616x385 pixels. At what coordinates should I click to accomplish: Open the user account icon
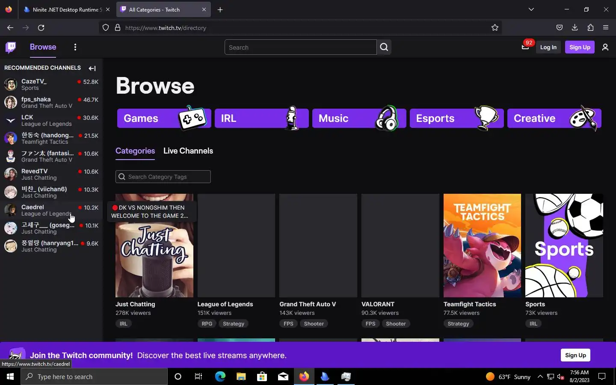pyautogui.click(x=605, y=47)
